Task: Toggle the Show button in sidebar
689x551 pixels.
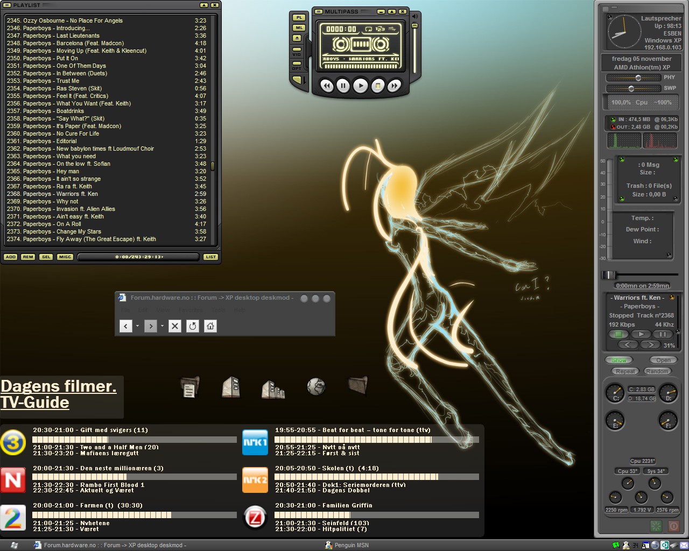Action: [619, 360]
